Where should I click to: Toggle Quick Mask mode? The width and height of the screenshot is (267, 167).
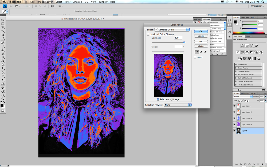tap(3, 111)
